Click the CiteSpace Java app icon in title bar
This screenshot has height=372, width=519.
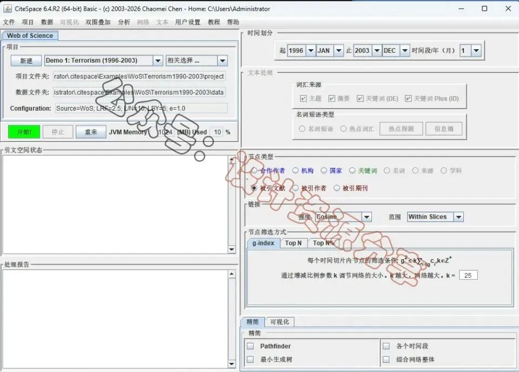[7, 9]
